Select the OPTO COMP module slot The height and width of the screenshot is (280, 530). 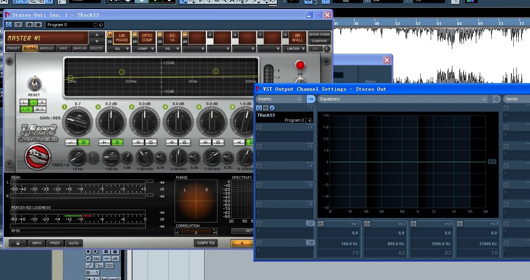(x=147, y=38)
